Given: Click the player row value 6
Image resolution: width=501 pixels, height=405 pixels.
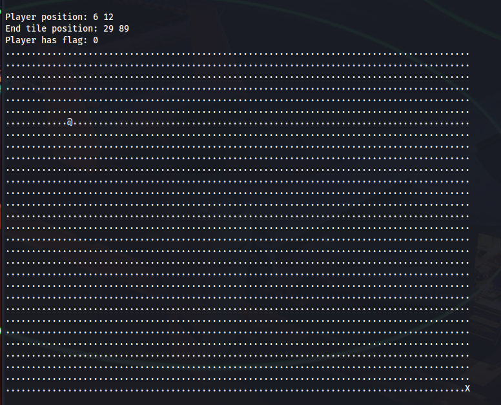Looking at the screenshot, I should pos(96,17).
